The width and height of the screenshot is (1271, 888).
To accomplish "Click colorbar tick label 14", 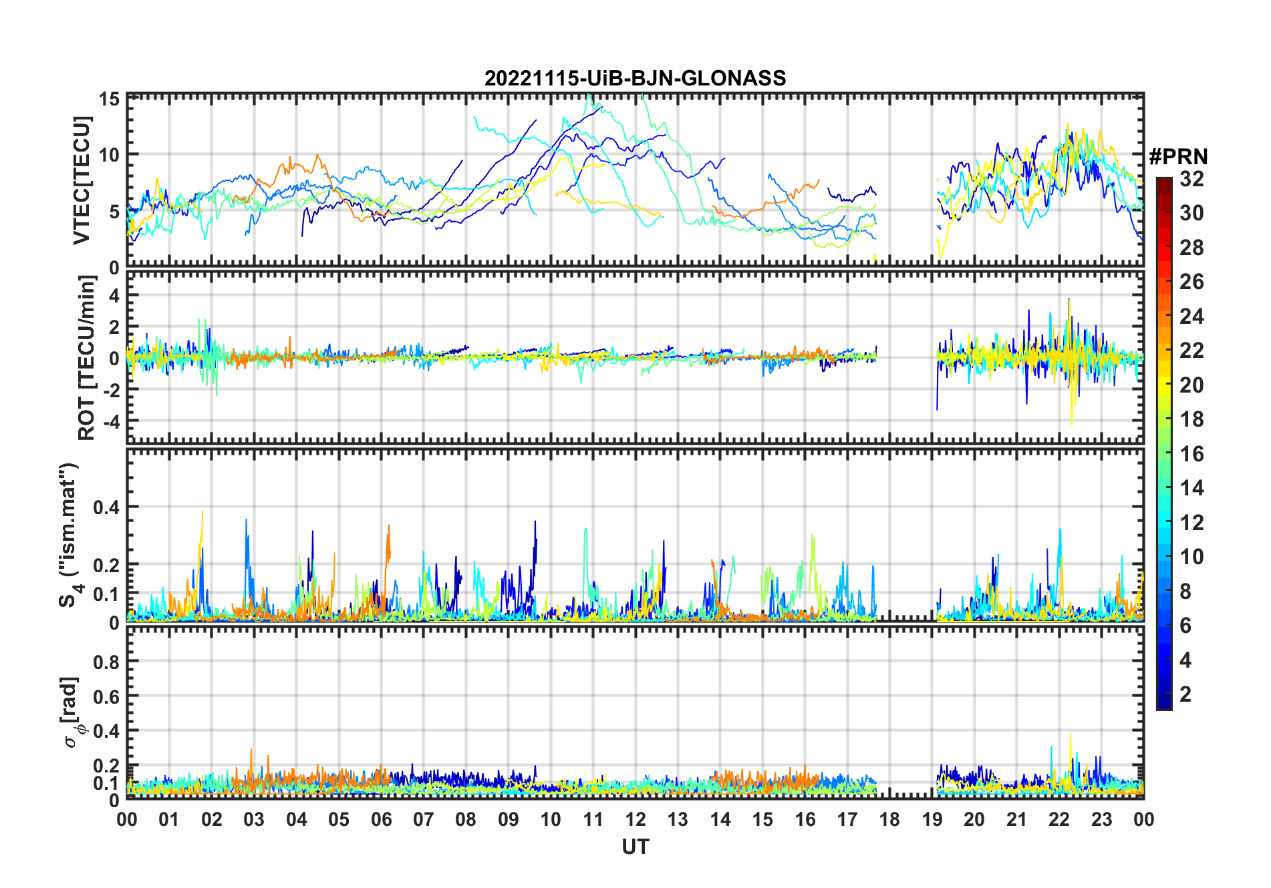I will coord(1191,487).
